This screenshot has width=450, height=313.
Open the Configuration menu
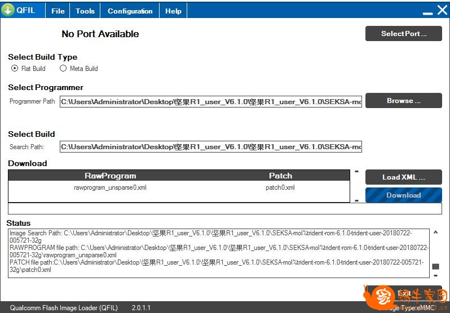(130, 11)
